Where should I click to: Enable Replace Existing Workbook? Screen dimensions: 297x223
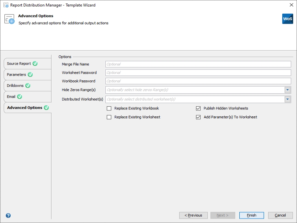(109, 108)
